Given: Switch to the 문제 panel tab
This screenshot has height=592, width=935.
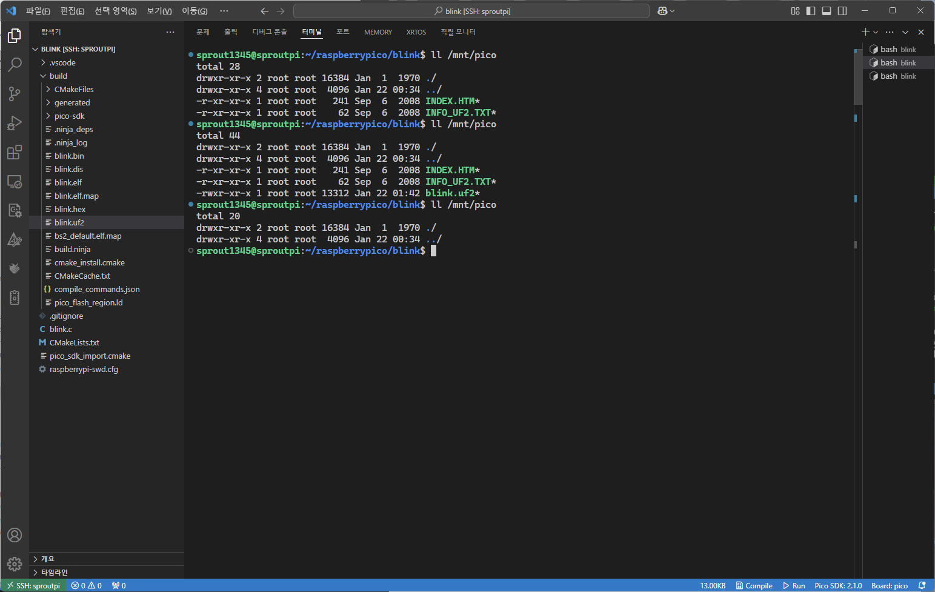Looking at the screenshot, I should point(203,32).
